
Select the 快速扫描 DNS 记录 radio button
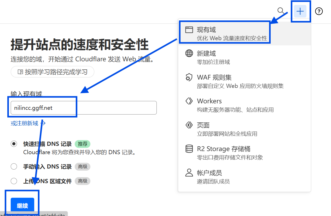point(14,144)
